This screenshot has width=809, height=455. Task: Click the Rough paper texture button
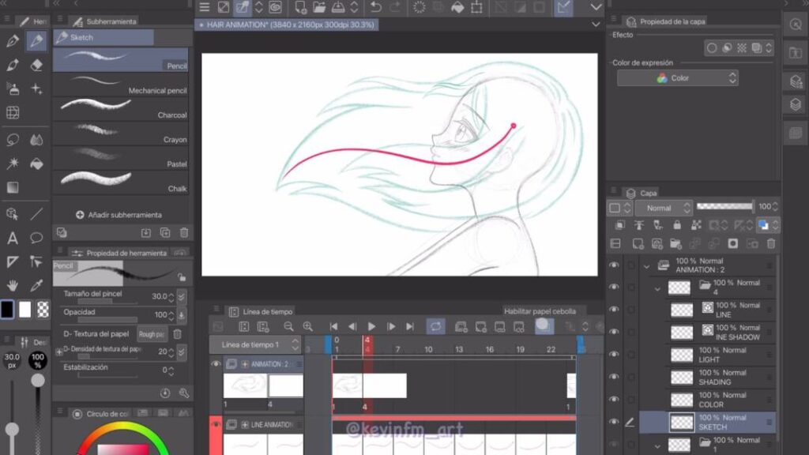click(151, 334)
